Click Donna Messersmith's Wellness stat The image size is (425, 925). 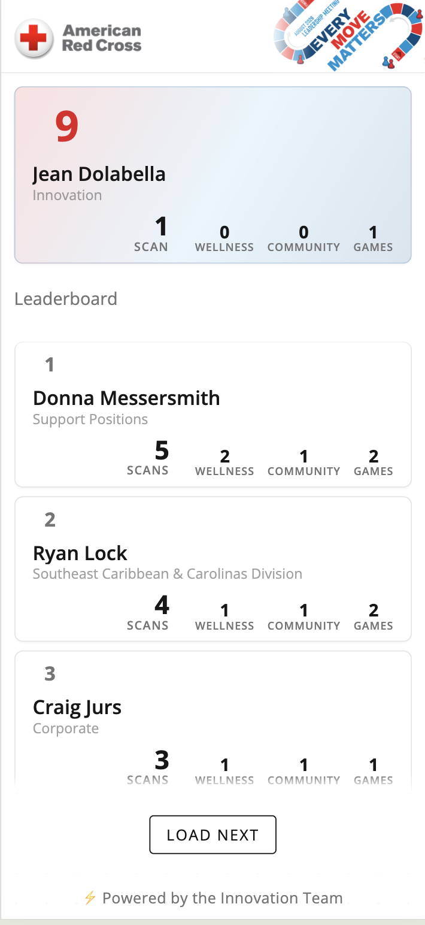(x=224, y=462)
